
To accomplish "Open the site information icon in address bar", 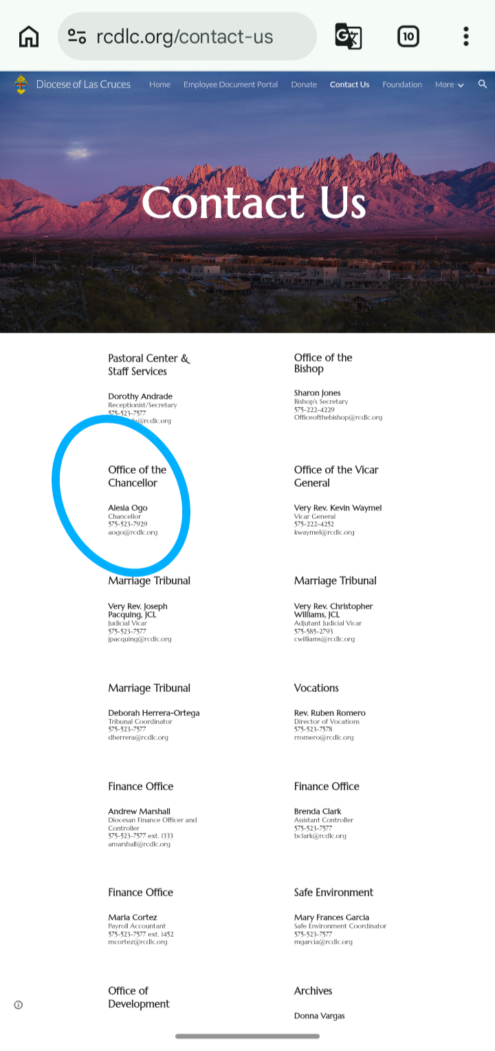I will pos(77,36).
